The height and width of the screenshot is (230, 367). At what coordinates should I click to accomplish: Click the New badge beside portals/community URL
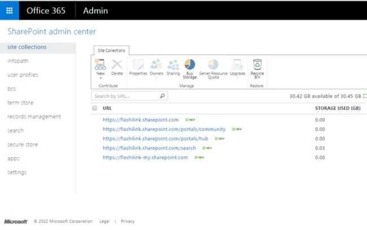[237, 129]
